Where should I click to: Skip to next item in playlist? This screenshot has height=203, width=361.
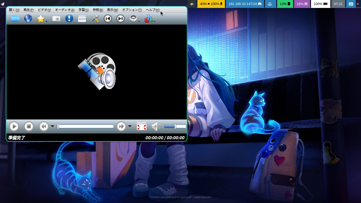121,19
